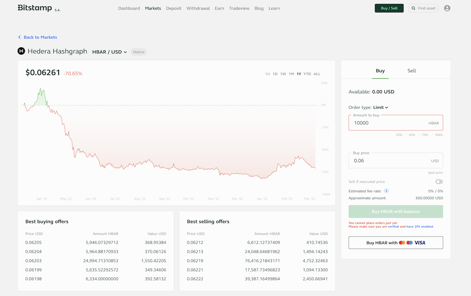This screenshot has width=471, height=296.
Task: Select the 1D chart range
Action: coord(275,74)
